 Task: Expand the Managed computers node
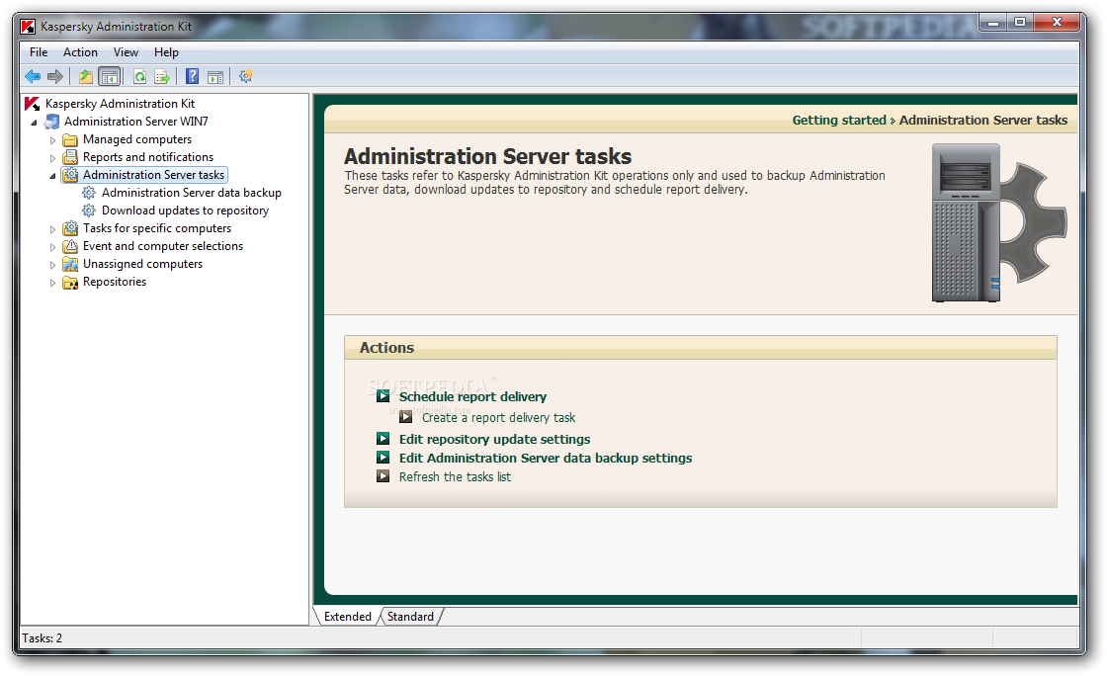tap(52, 140)
